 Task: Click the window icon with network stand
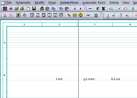click(44, 15)
